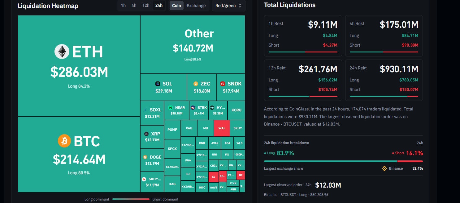Image resolution: width=460 pixels, height=203 pixels.
Task: Click the ZEC coin icon
Action: click(196, 84)
